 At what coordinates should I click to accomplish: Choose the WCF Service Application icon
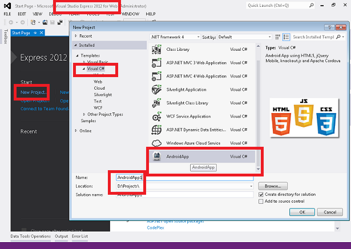(157, 115)
